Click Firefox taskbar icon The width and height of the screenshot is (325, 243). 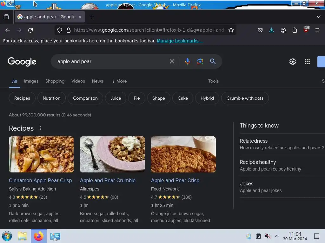coord(39,236)
